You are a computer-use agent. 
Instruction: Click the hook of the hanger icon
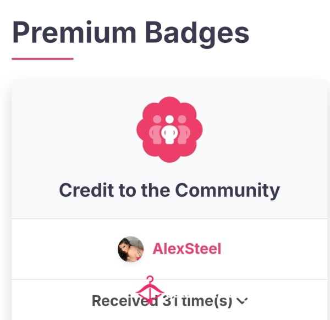coord(150,280)
